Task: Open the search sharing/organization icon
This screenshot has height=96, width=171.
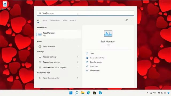Action: click(126, 20)
